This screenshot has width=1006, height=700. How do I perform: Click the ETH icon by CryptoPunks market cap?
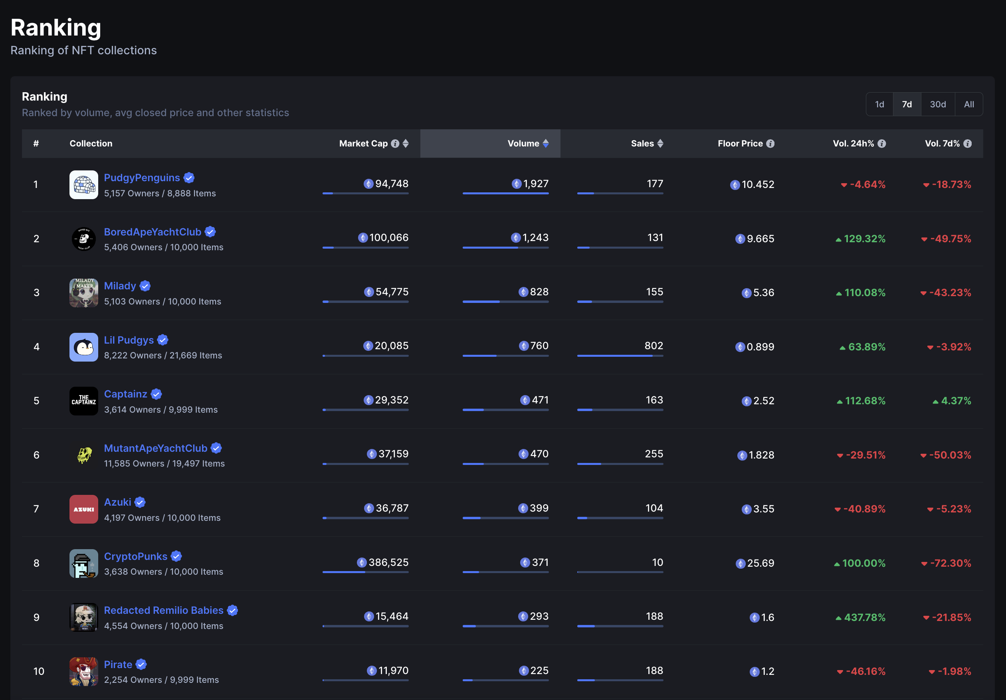point(362,562)
